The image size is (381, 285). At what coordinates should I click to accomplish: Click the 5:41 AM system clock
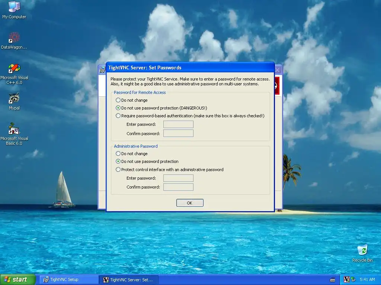(367, 279)
